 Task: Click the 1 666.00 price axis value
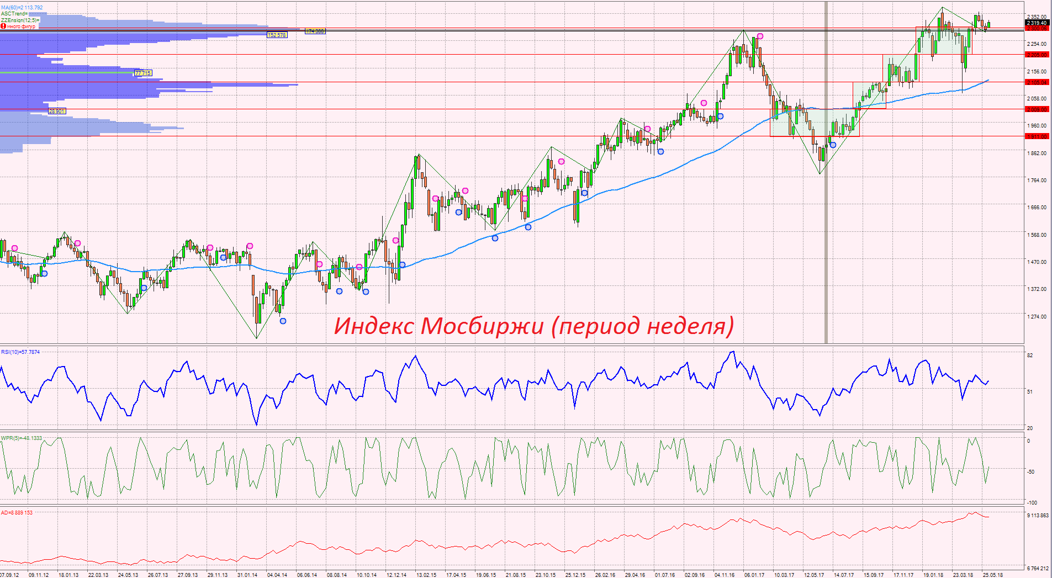tap(1037, 207)
